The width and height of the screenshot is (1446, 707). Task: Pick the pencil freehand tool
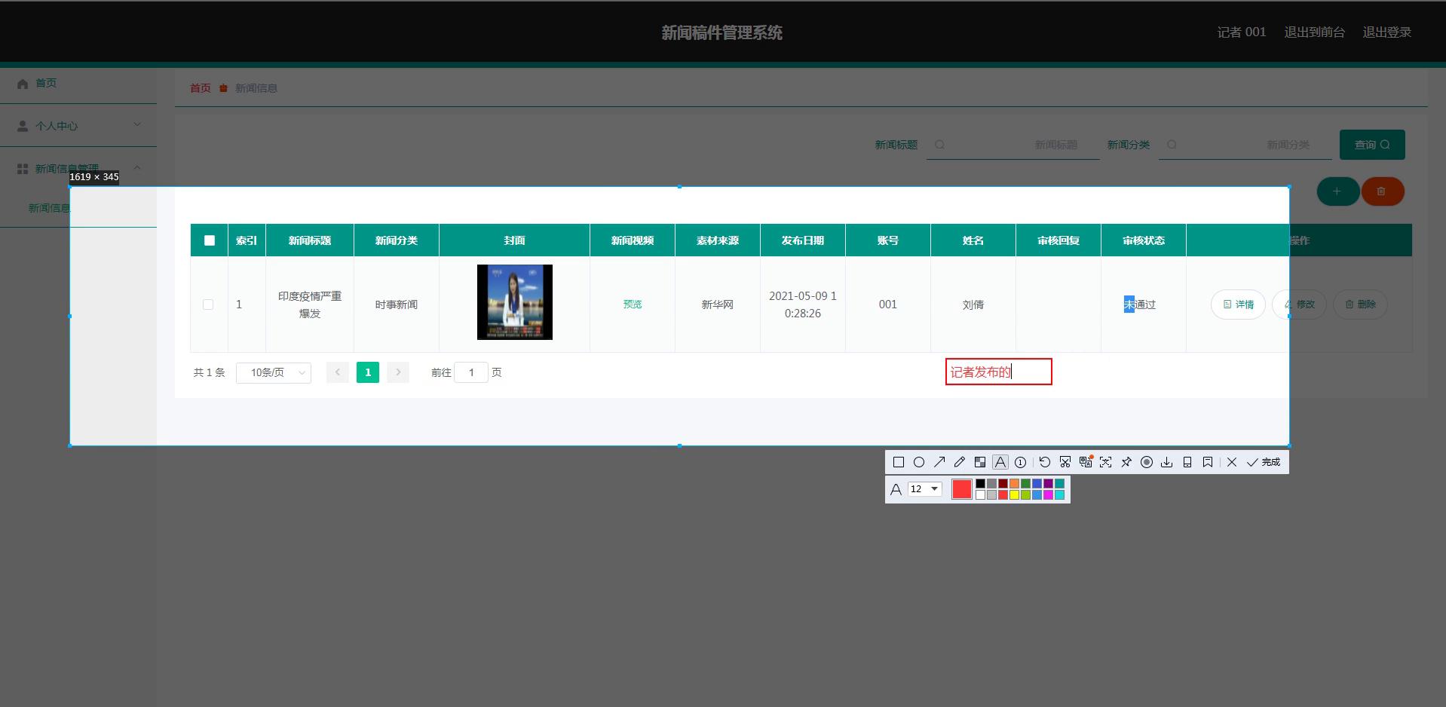pyautogui.click(x=959, y=462)
